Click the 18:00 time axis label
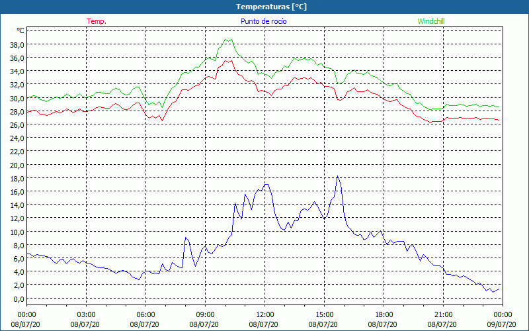Viewport: 529px width, 331px height. point(384,315)
